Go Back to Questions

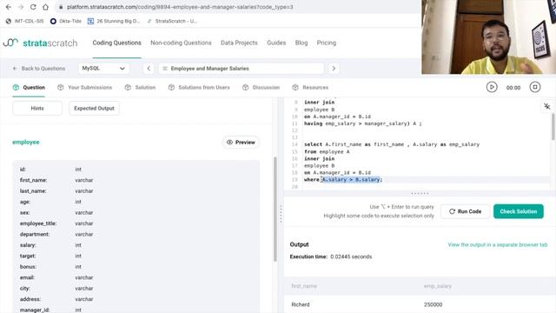pyautogui.click(x=38, y=68)
